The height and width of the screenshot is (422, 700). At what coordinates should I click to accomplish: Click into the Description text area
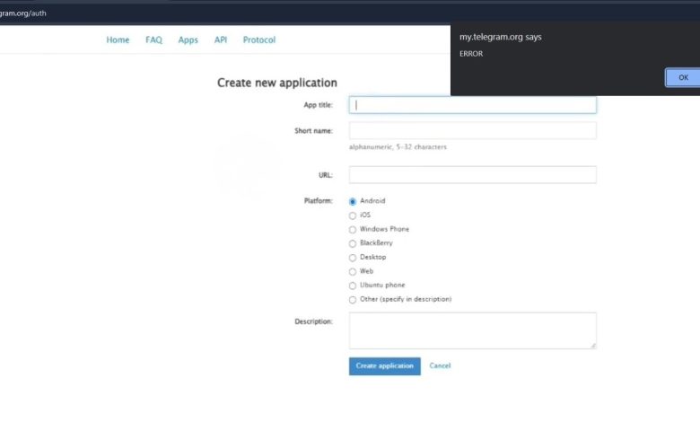tap(472, 330)
